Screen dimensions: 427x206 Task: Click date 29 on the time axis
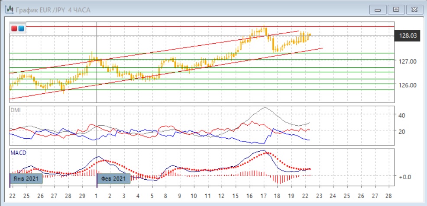pyautogui.click(x=82, y=196)
